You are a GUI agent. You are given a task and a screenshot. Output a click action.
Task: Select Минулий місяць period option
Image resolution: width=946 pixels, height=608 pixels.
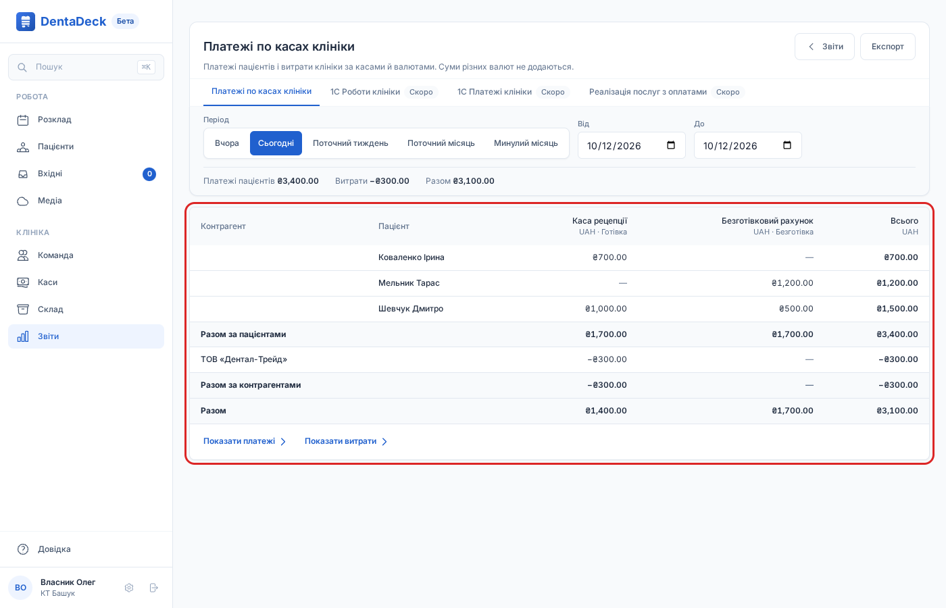[x=526, y=143]
